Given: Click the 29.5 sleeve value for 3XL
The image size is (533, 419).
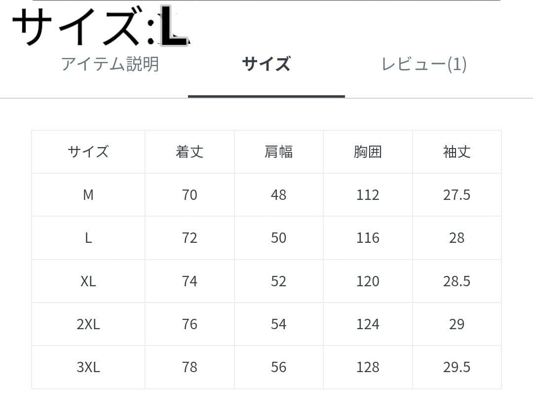Looking at the screenshot, I should tap(457, 367).
